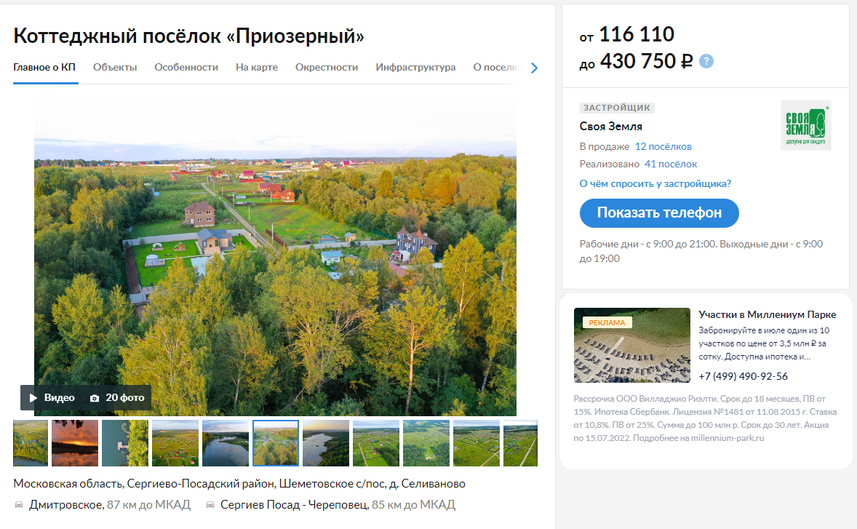
Task: Switch to the Объекты tab
Action: tap(115, 67)
